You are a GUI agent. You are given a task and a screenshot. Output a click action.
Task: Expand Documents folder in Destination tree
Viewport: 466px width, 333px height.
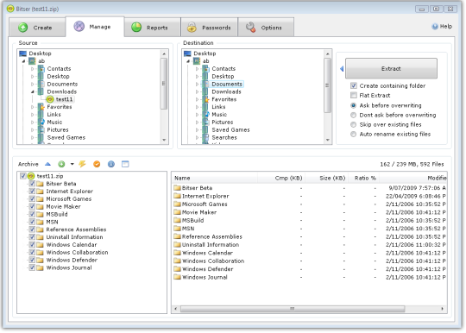[197, 85]
